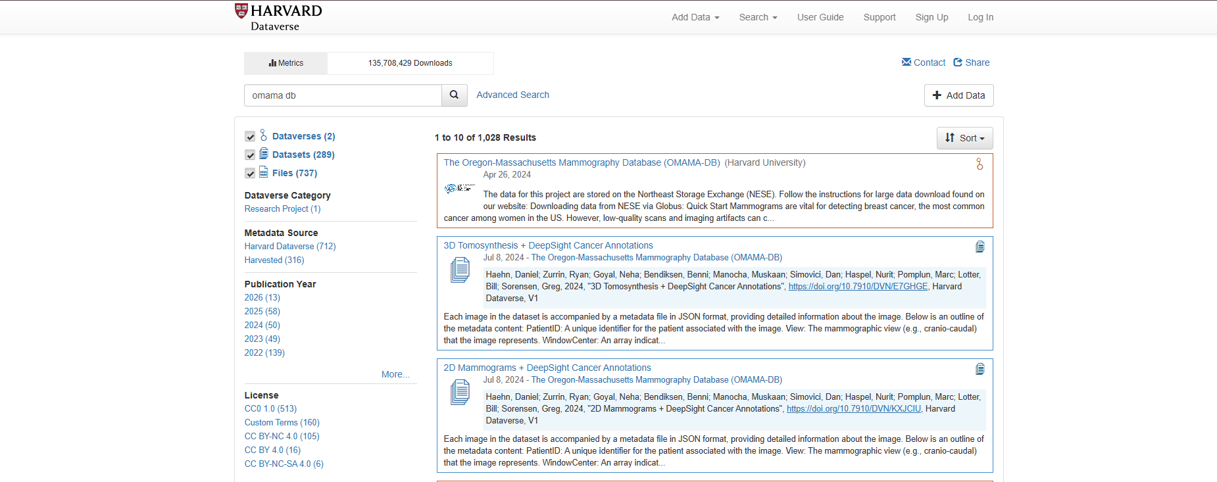Open the Sort dropdown

click(964, 138)
